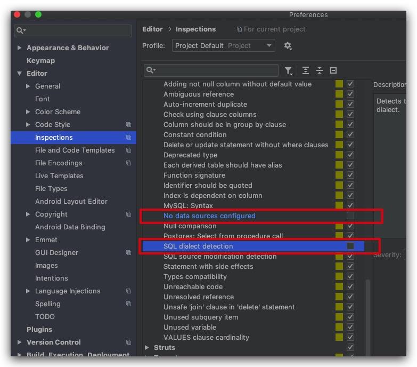Click the filter inspections funnel icon
This screenshot has width=417, height=367.
click(288, 70)
